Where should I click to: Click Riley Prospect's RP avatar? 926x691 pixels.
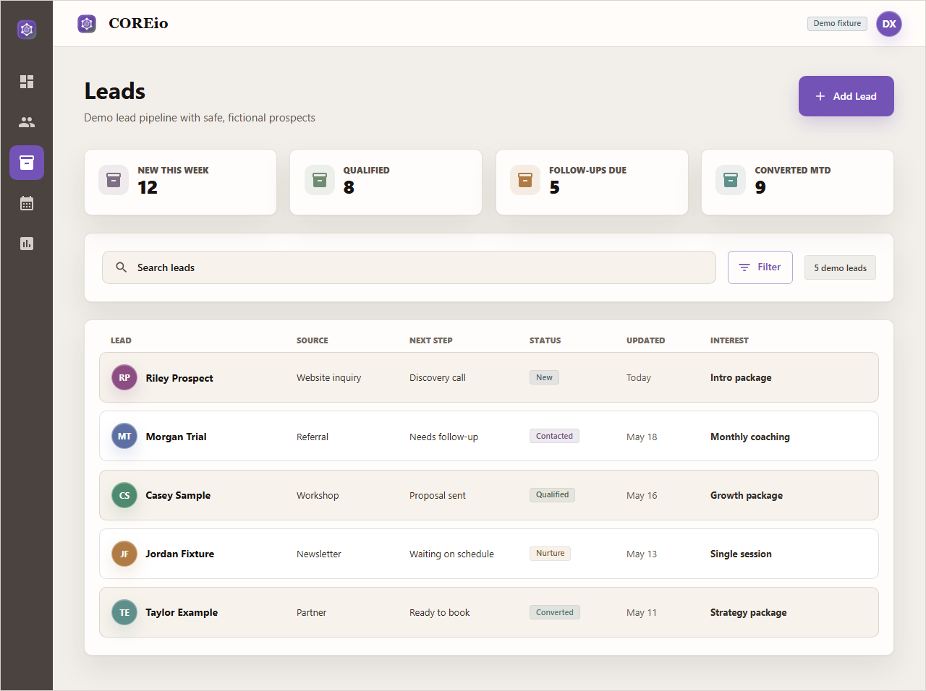coord(124,377)
